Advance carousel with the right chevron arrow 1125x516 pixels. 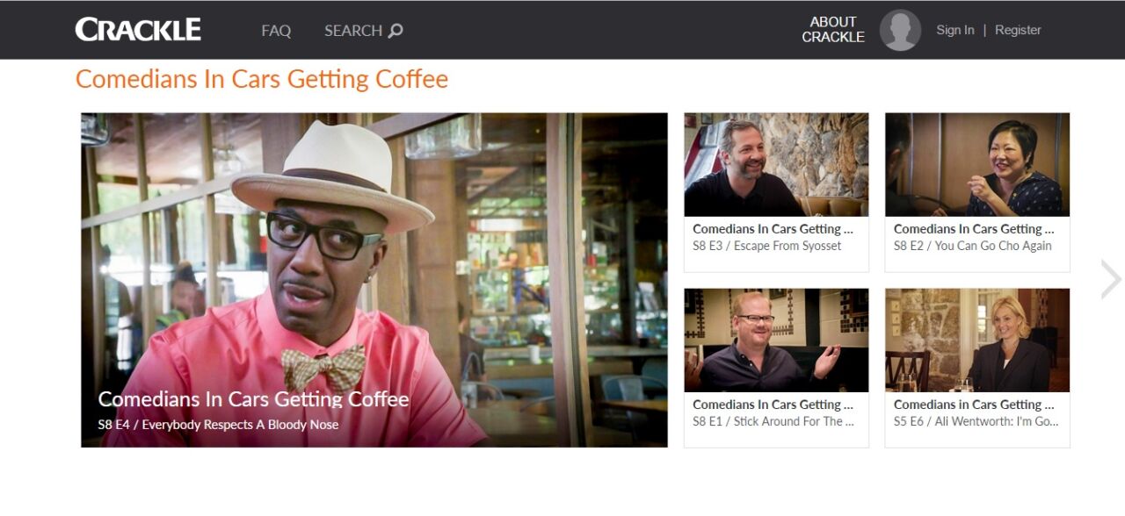(1111, 280)
